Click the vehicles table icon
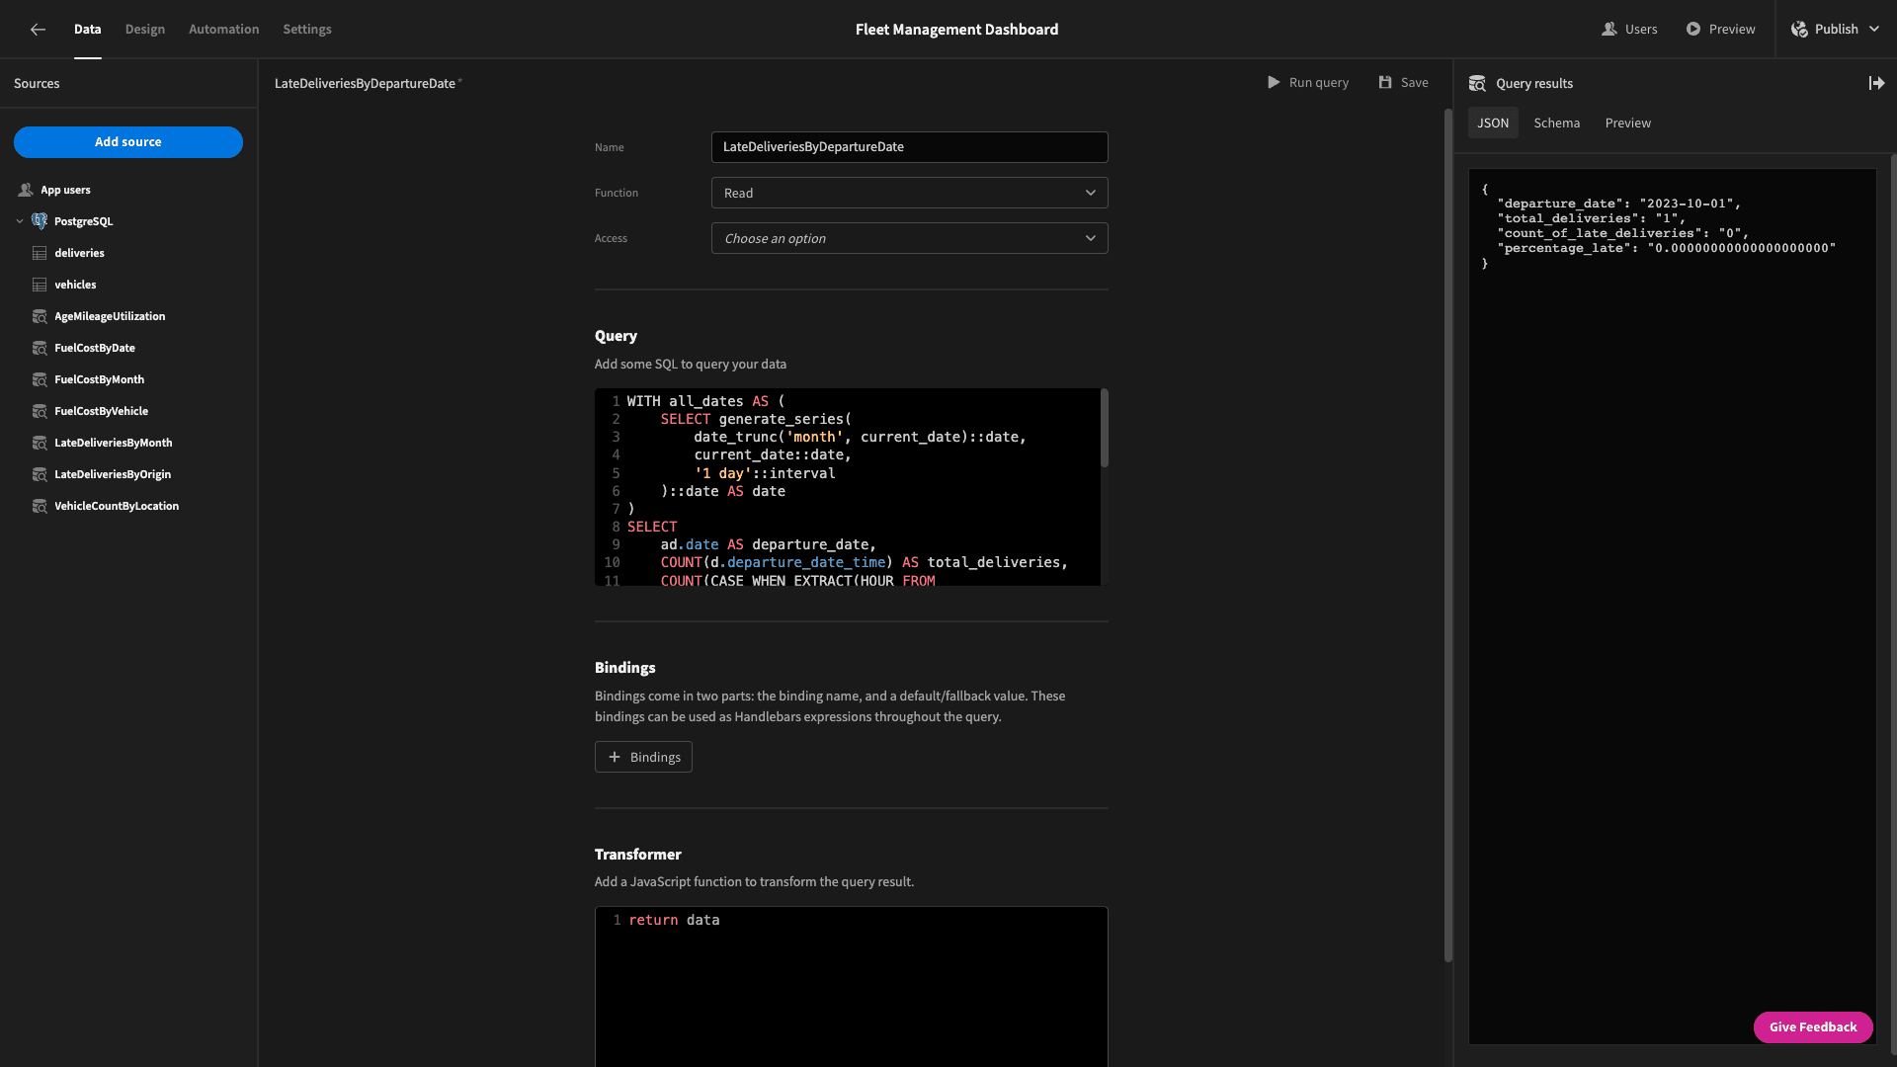The height and width of the screenshot is (1067, 1897). [x=40, y=285]
